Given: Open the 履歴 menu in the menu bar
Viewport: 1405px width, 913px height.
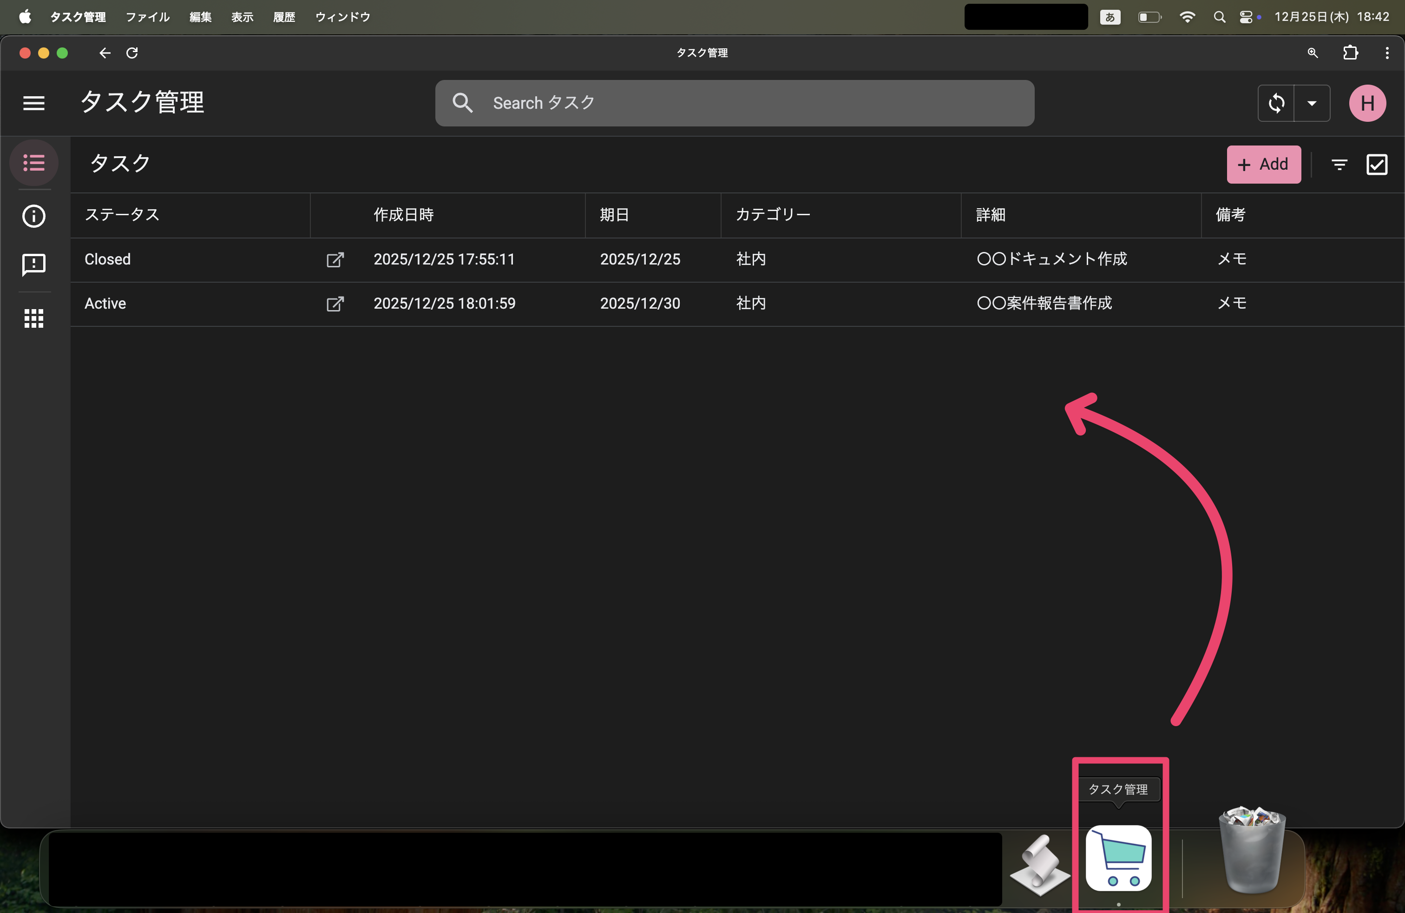Looking at the screenshot, I should click(284, 17).
